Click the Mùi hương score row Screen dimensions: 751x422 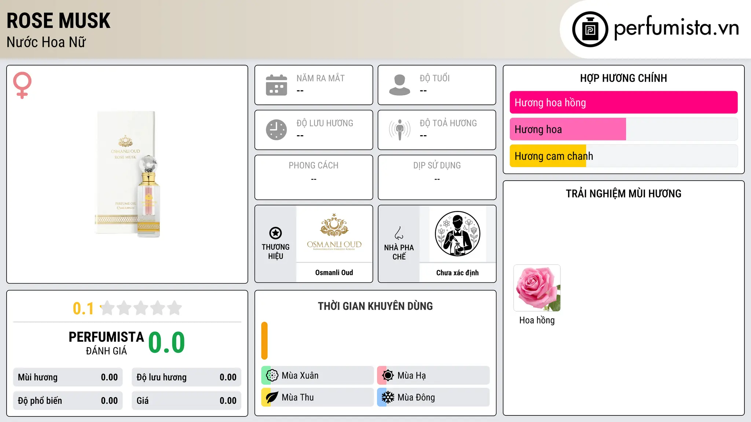(68, 377)
